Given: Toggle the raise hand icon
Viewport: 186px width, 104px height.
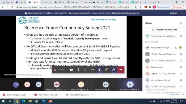Looking at the screenshot, I should tap(100, 70).
